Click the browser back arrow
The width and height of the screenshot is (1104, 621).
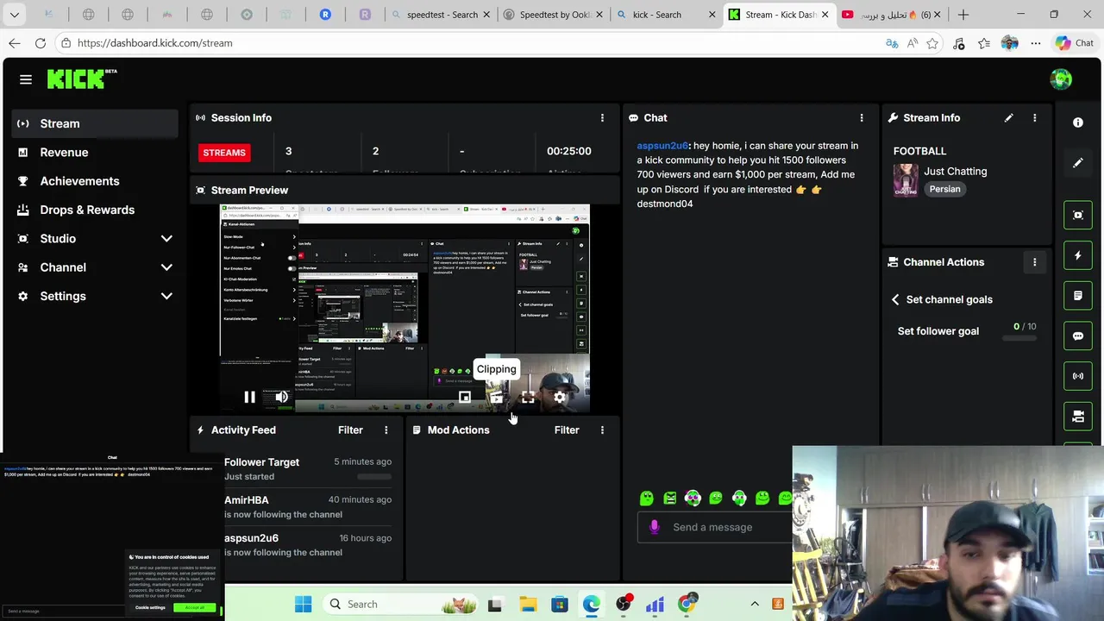[15, 43]
